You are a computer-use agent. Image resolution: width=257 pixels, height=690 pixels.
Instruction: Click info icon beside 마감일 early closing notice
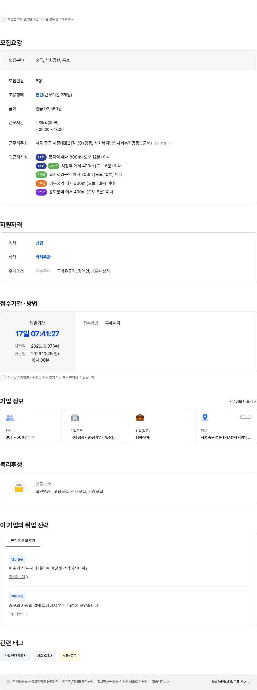pos(3,378)
